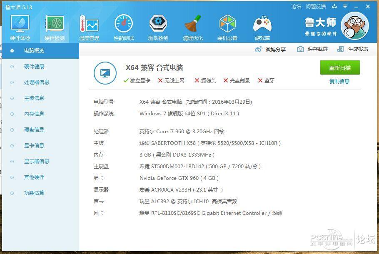Viewport: 379px width, 254px height.
Task: Open 显示器信息 sidebar item
Action: [x=41, y=162]
